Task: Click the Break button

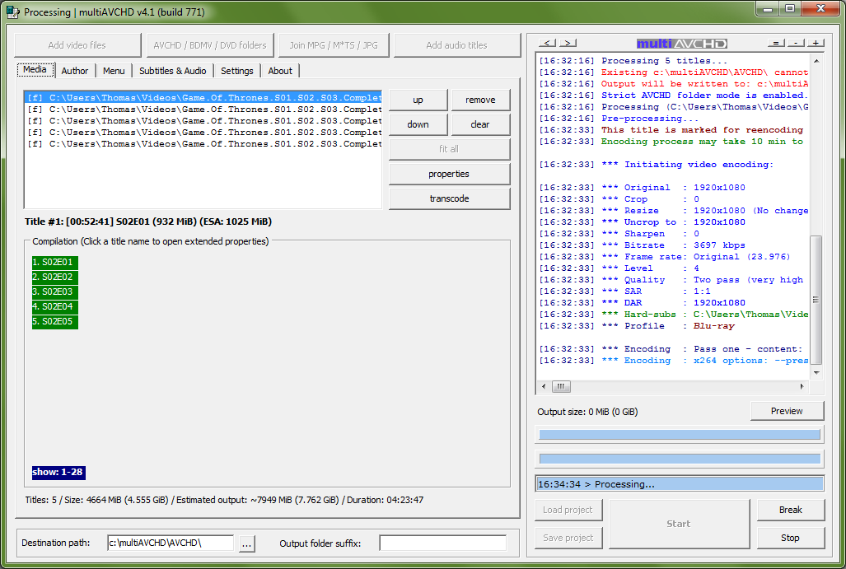Action: coord(790,510)
